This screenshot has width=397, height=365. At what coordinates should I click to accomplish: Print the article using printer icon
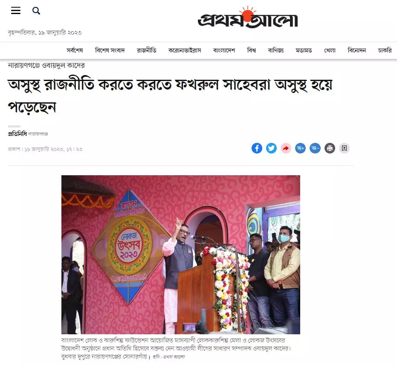pos(330,148)
